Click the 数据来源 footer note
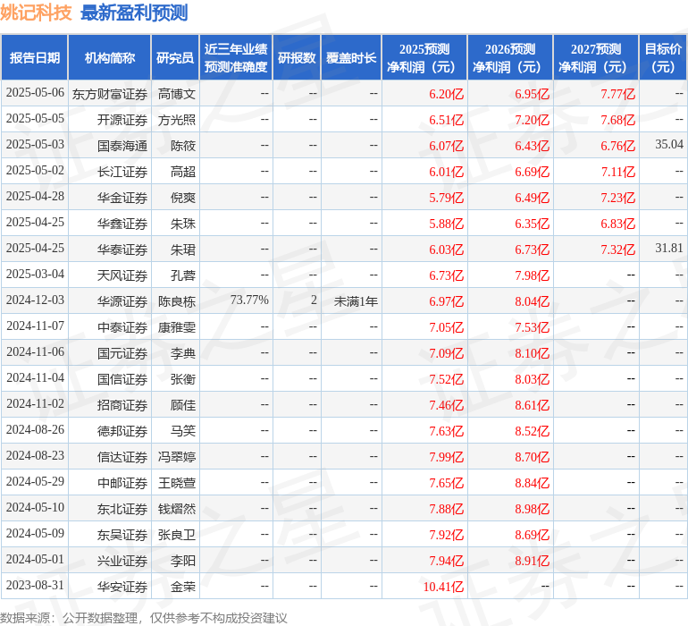688x626 pixels. [144, 618]
